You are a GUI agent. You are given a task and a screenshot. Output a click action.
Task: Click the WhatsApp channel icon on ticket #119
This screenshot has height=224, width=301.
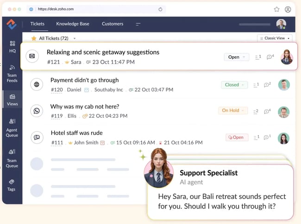37,111
